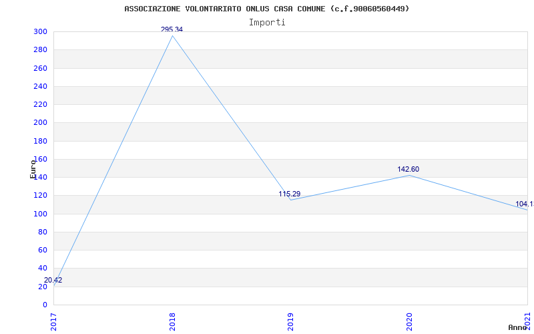Click the chart title ASSOCIAZIONE VOLONTARIATO ONLUS CASA COMUNE

[x=266, y=9]
